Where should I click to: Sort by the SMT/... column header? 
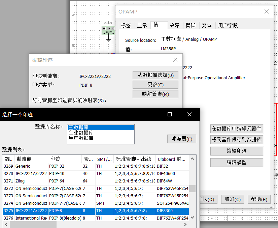tap(104, 159)
